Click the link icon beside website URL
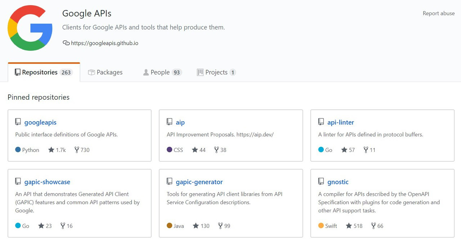This screenshot has width=461, height=244. [66, 43]
